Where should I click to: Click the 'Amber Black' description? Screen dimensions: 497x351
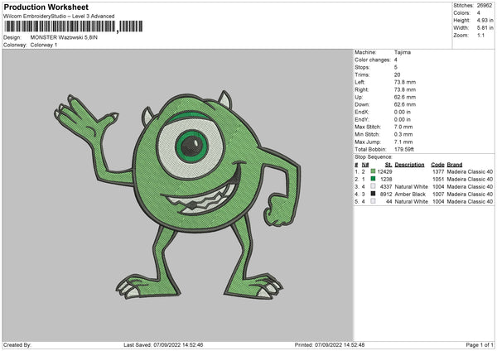410,194
